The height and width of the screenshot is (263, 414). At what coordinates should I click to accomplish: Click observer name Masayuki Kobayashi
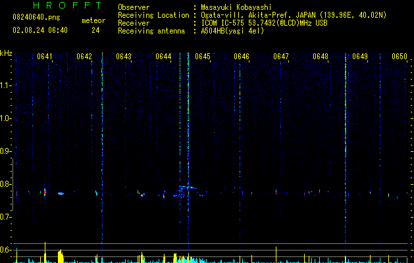click(x=236, y=7)
